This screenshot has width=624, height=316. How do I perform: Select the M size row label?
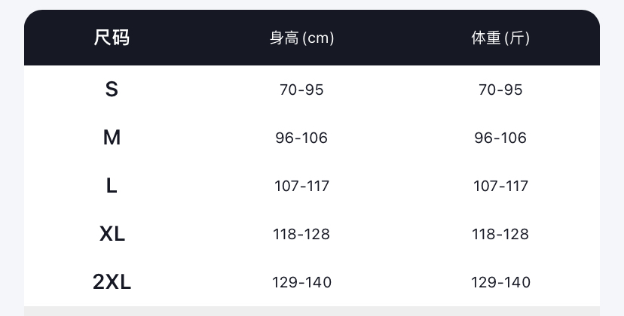coord(112,138)
